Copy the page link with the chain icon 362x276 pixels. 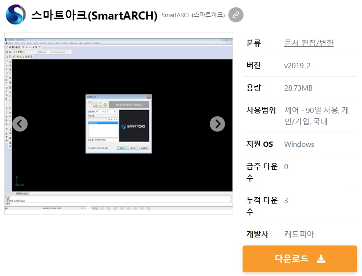click(x=236, y=15)
